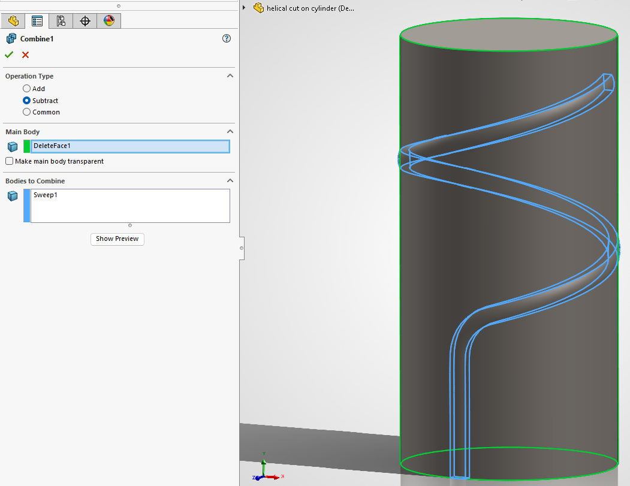Open the DimXpertManager tab
Image resolution: width=630 pixels, height=486 pixels.
pyautogui.click(x=85, y=21)
